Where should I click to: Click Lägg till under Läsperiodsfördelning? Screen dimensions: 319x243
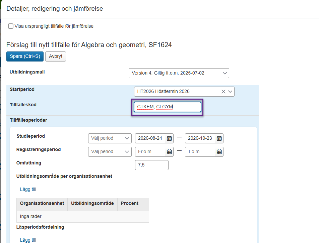click(28, 240)
